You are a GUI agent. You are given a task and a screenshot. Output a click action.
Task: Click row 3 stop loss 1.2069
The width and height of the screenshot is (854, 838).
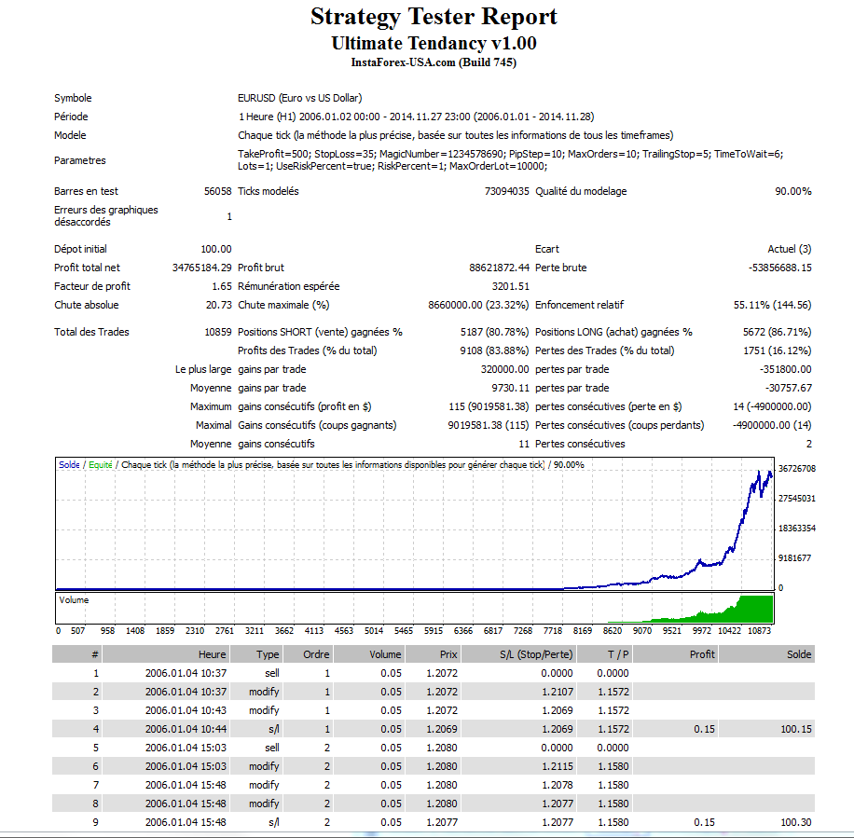point(558,710)
